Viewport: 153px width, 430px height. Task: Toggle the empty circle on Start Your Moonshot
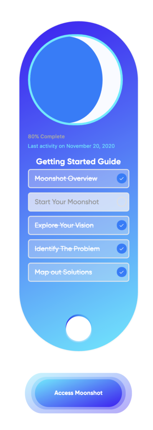click(122, 202)
